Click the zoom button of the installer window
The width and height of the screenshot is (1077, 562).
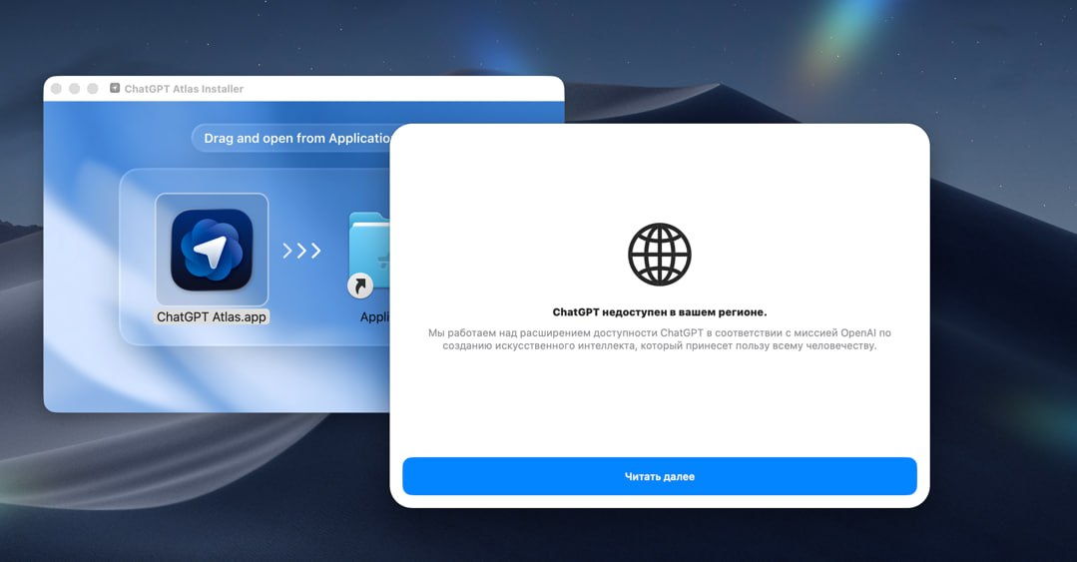click(93, 89)
